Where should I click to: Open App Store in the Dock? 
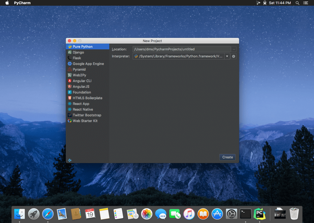[217, 214]
